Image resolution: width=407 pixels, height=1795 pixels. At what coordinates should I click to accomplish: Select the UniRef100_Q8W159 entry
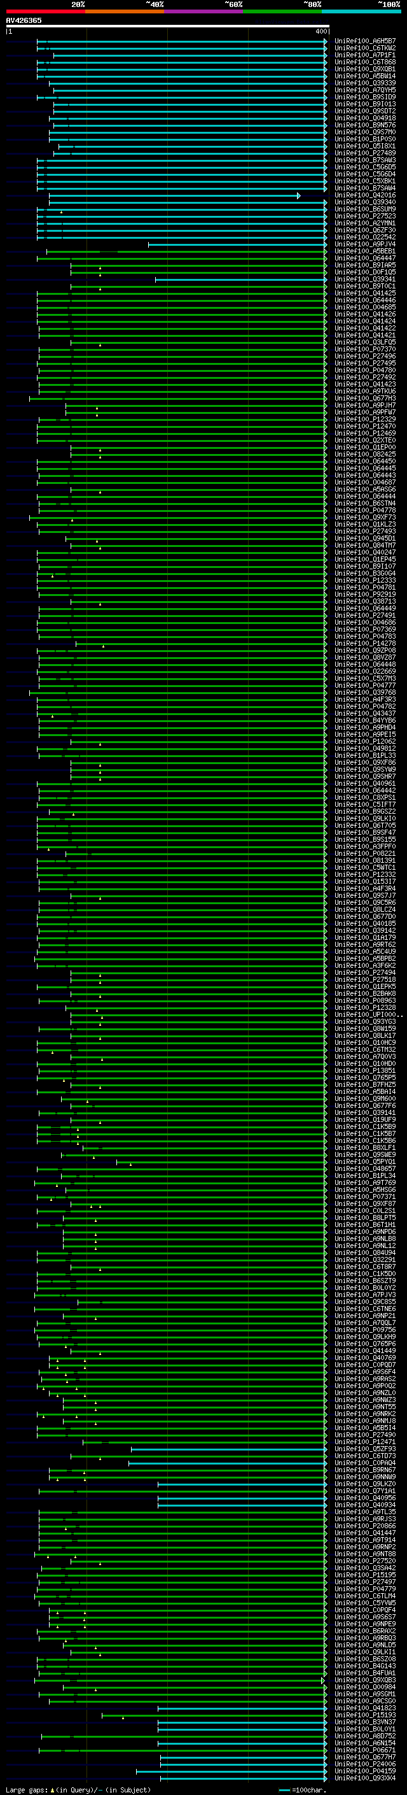point(365,1028)
